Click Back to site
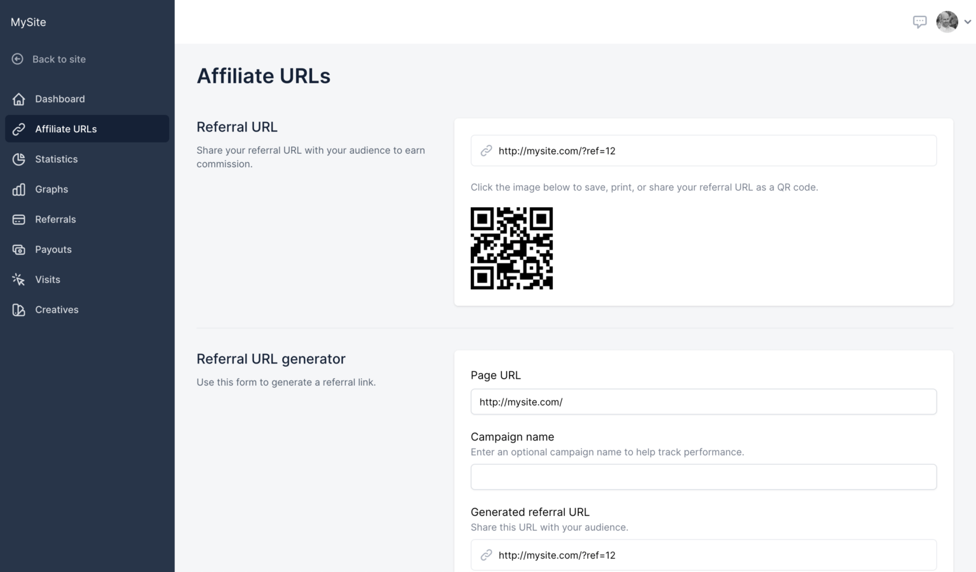This screenshot has height=572, width=976. (58, 58)
